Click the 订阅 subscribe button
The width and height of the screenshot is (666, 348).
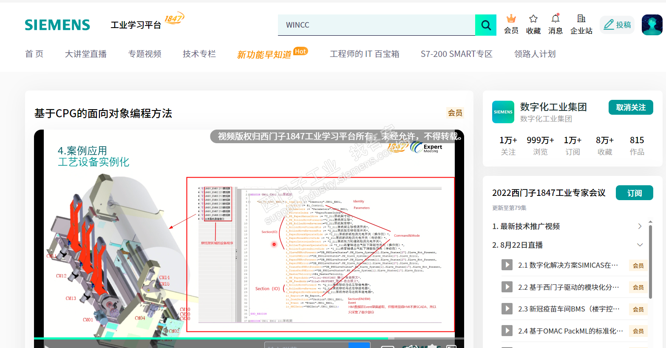[635, 193]
